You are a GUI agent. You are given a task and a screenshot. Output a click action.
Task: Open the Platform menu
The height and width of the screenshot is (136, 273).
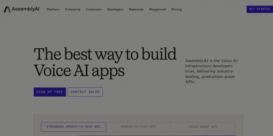53,10
